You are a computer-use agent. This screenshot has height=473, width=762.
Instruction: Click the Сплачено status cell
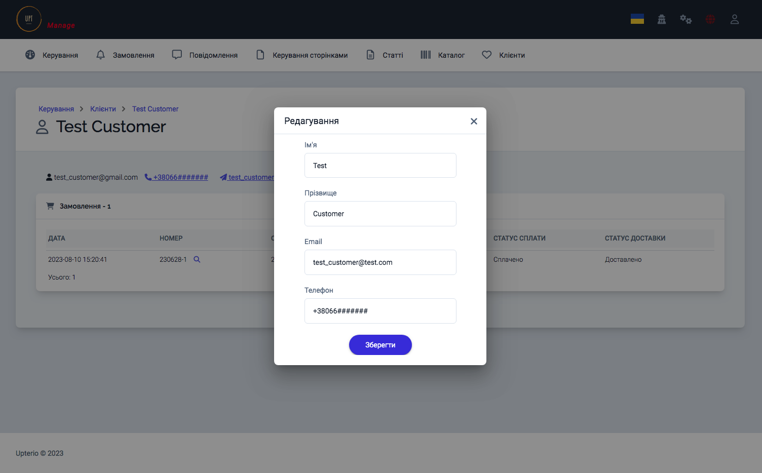(508, 259)
